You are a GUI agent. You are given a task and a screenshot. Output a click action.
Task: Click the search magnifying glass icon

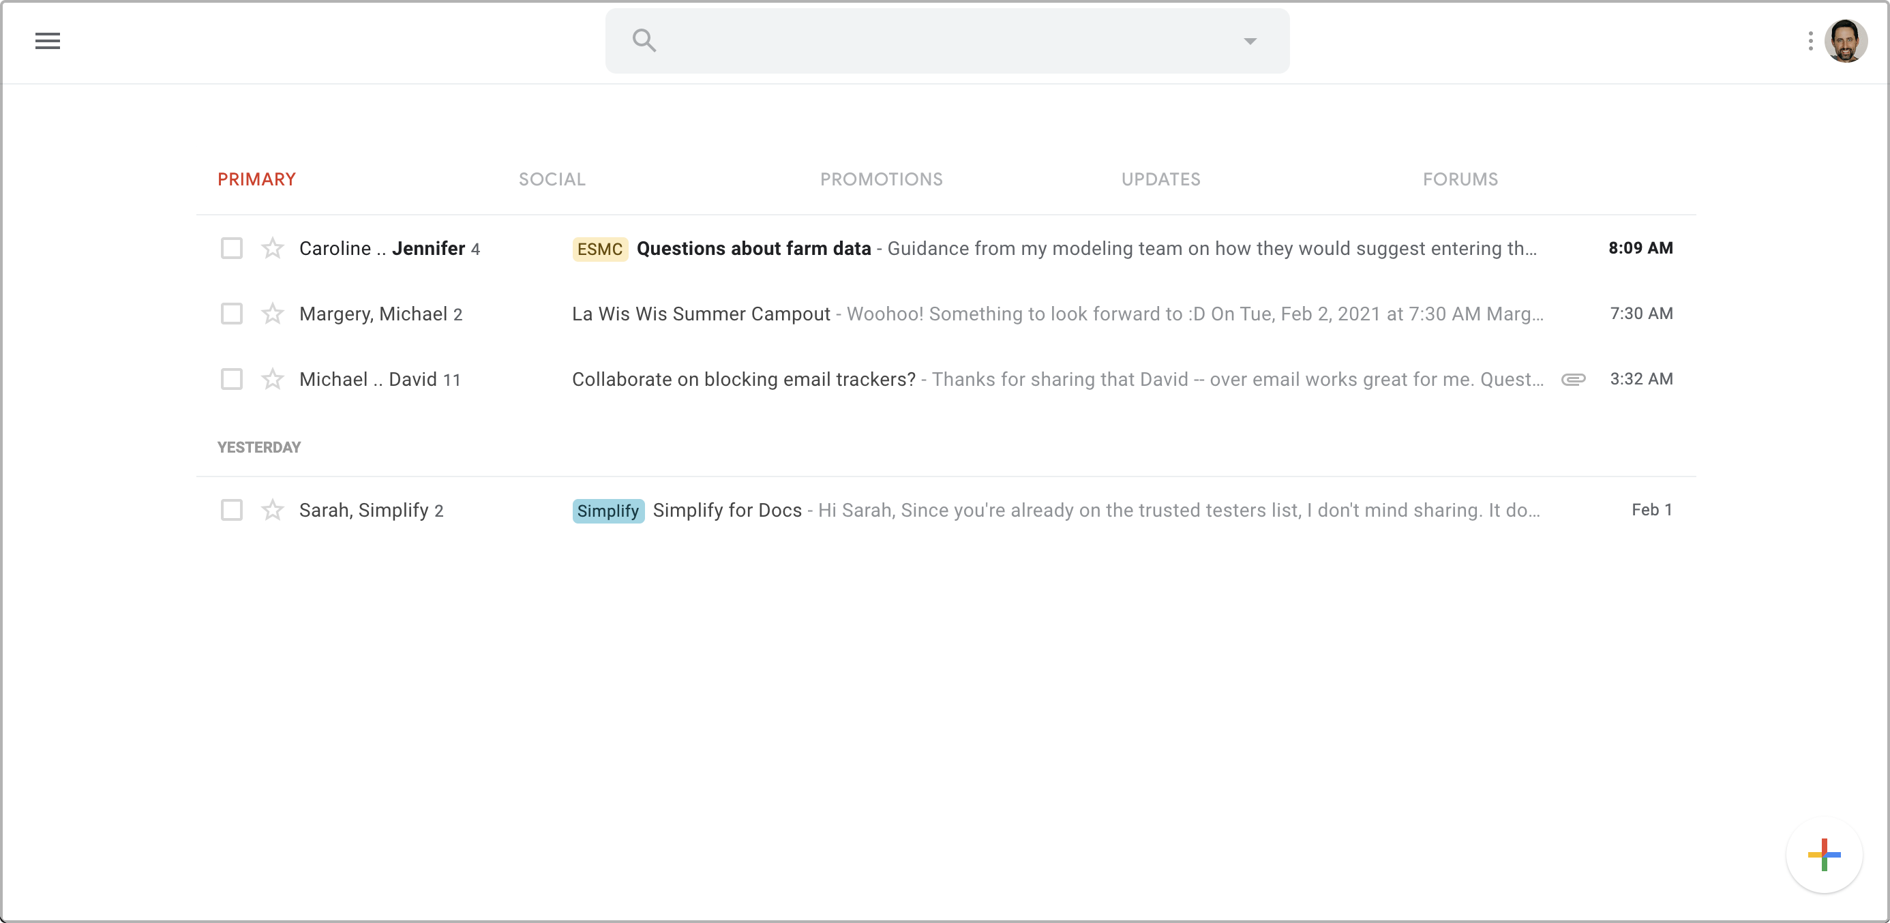[x=644, y=40]
